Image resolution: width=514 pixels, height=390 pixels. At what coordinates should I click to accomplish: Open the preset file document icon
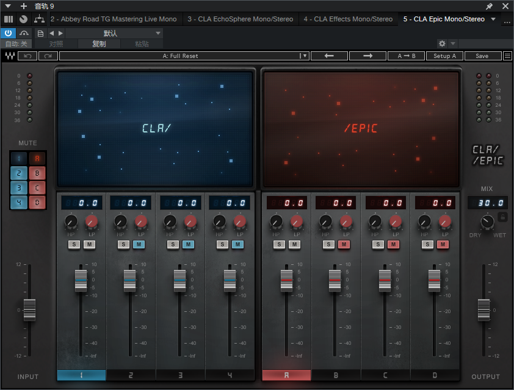(x=40, y=33)
